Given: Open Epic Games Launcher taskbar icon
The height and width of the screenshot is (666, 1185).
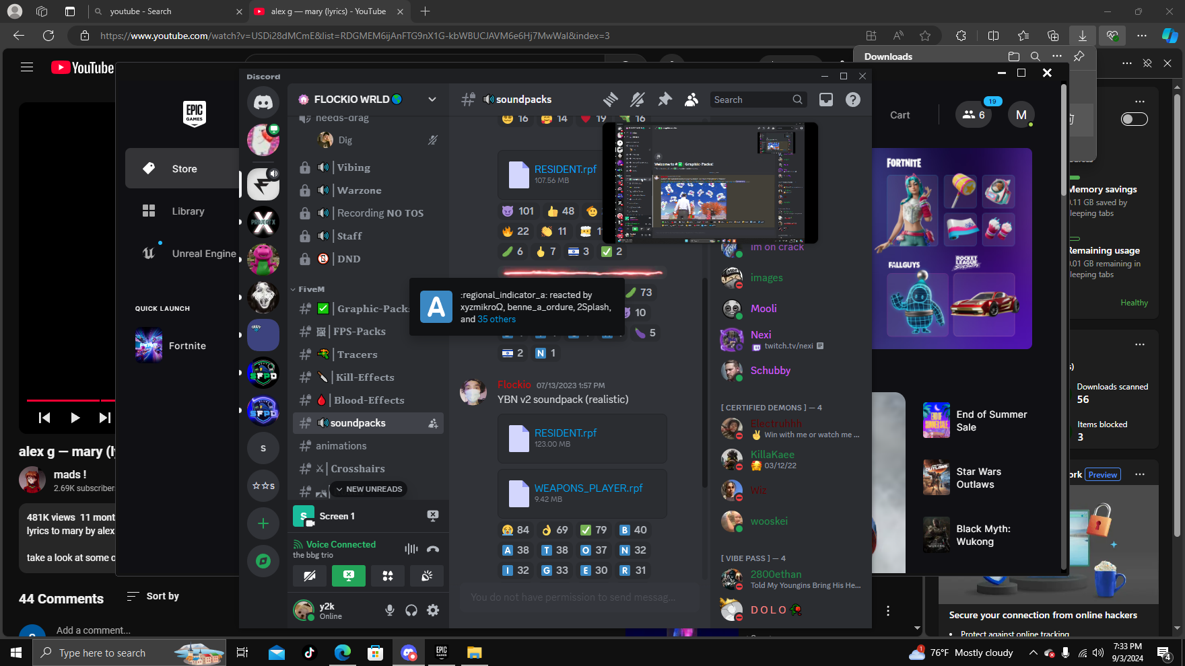Looking at the screenshot, I should (x=442, y=653).
